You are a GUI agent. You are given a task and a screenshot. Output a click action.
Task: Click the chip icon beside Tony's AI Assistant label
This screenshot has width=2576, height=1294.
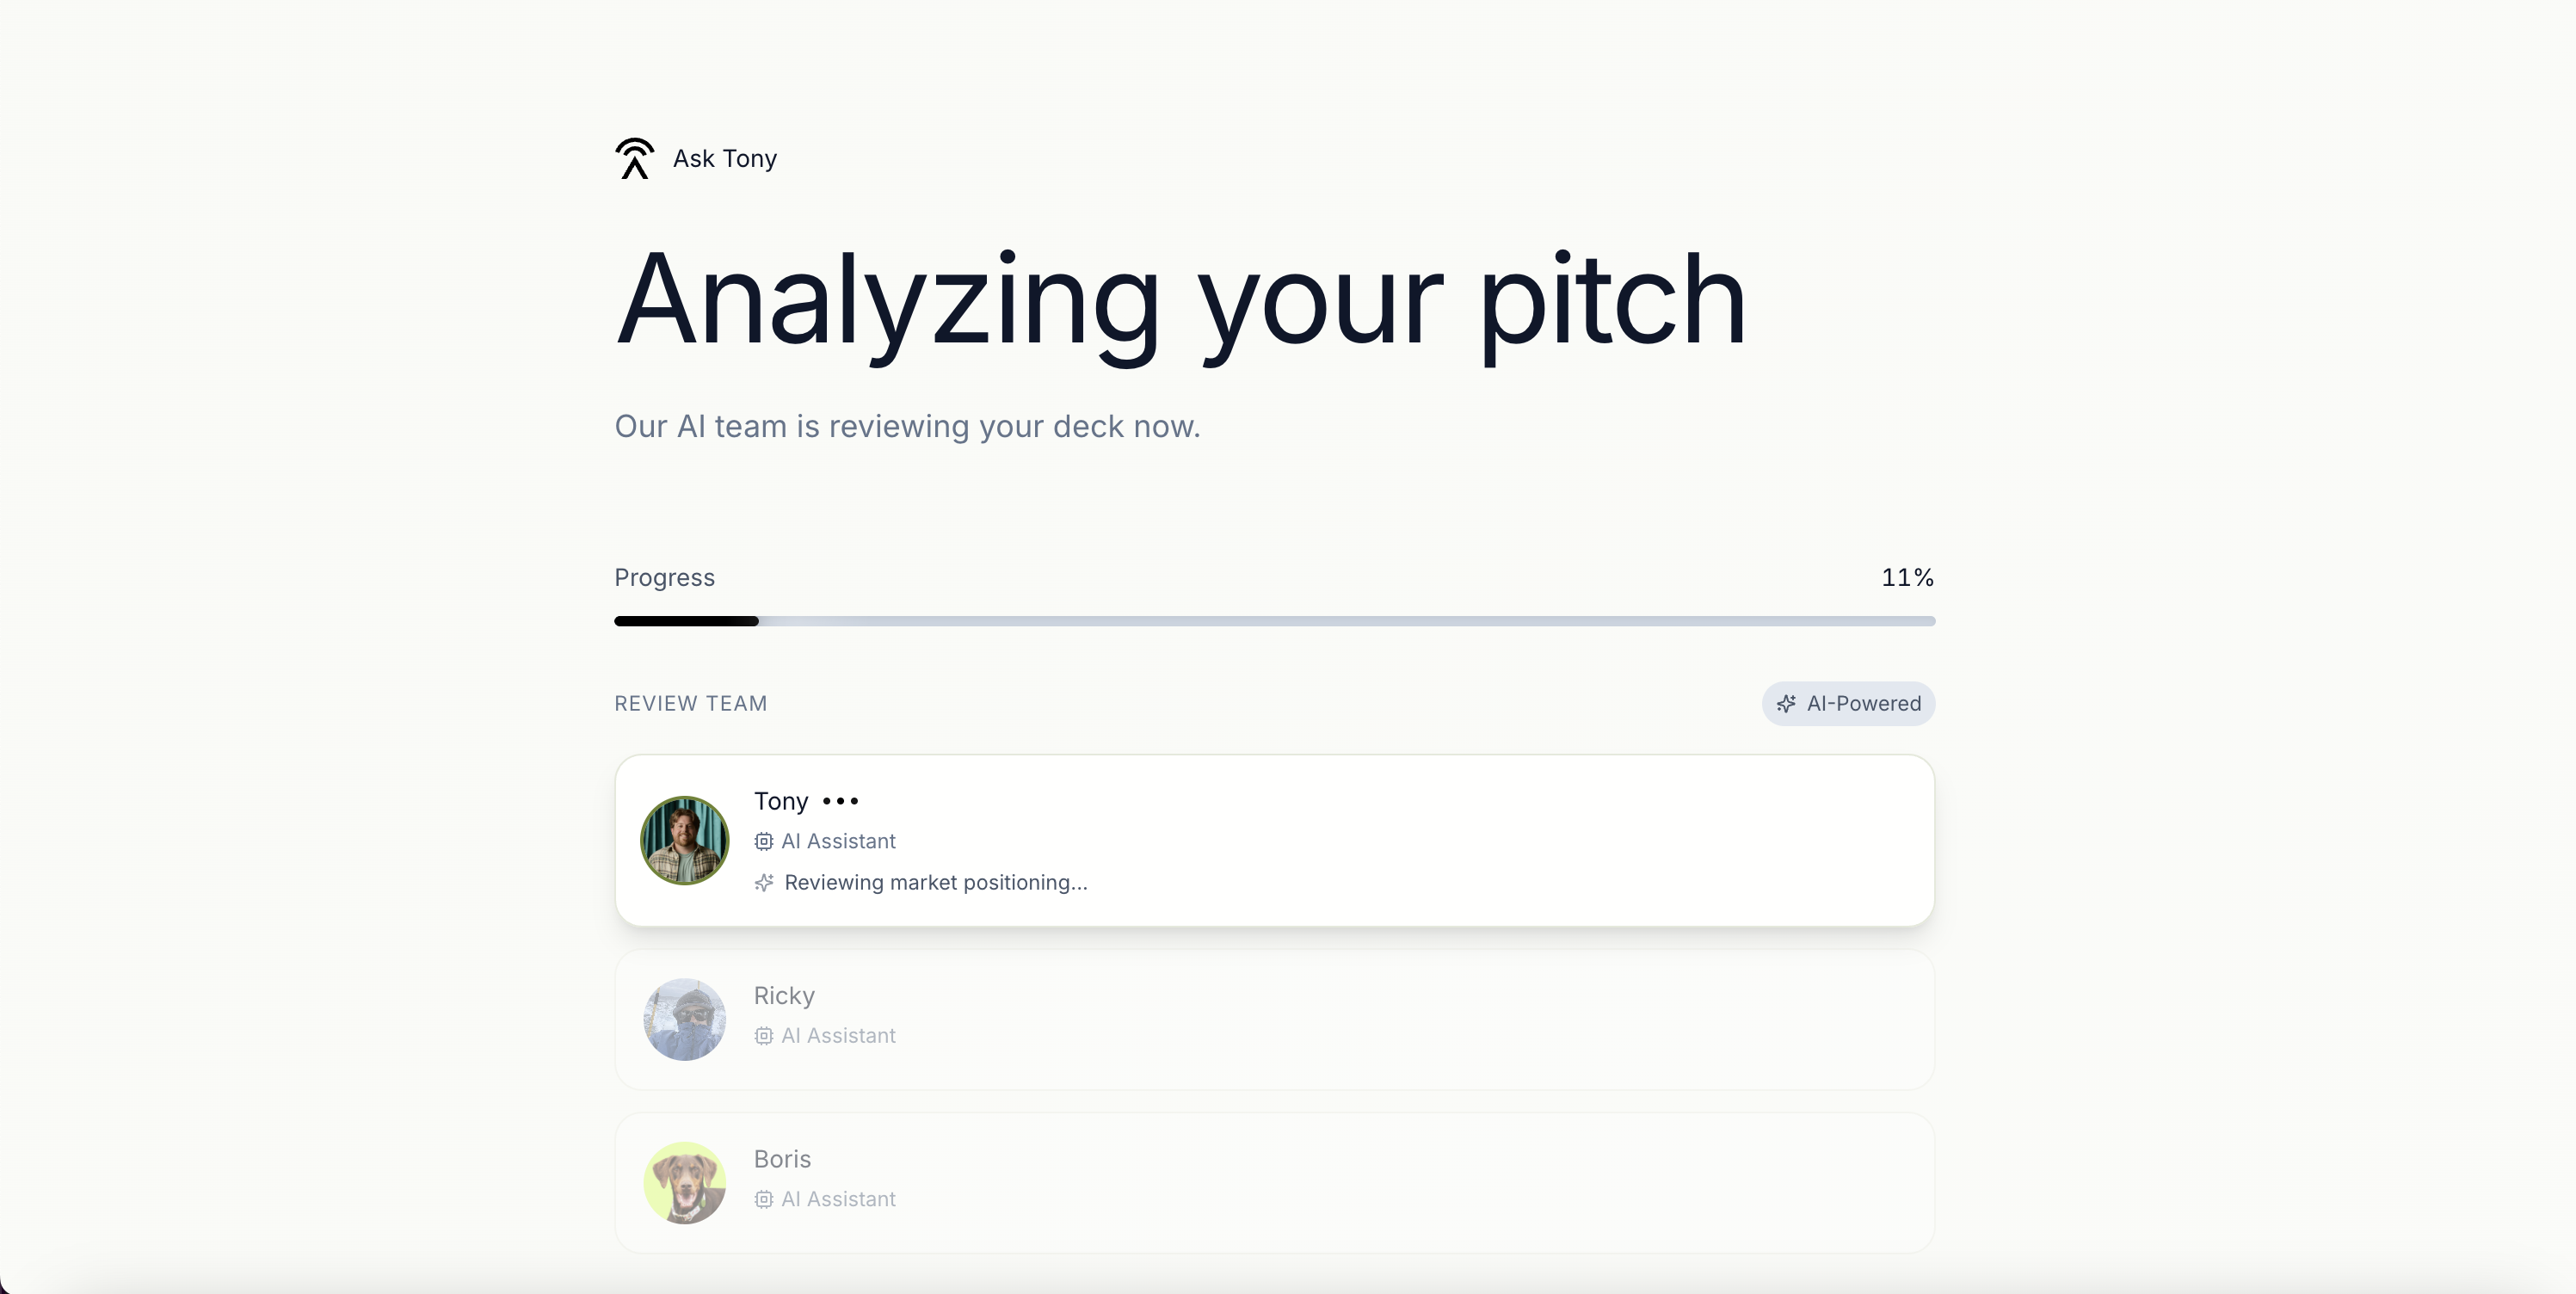pyautogui.click(x=764, y=842)
